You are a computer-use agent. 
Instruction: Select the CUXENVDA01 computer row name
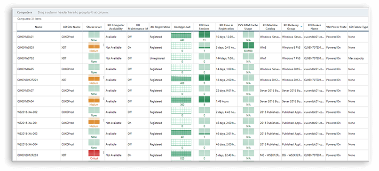point(24,37)
